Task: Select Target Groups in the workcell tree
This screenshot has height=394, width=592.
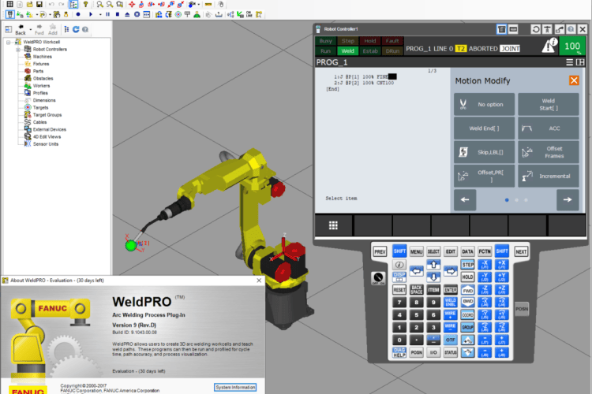Action: [x=48, y=114]
